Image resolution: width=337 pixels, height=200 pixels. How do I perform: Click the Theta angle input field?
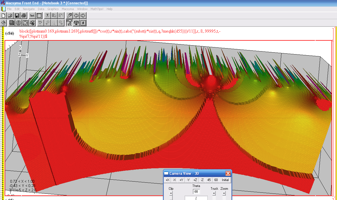(196, 192)
